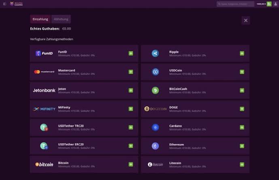
Task: Click the green plus for Mastercard
Action: (x=131, y=72)
